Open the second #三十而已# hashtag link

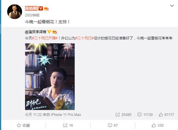pos(85,38)
